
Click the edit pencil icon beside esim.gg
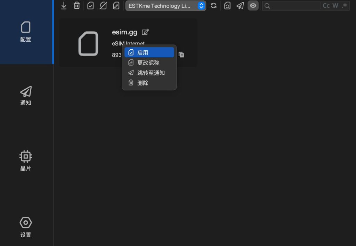pos(145,32)
